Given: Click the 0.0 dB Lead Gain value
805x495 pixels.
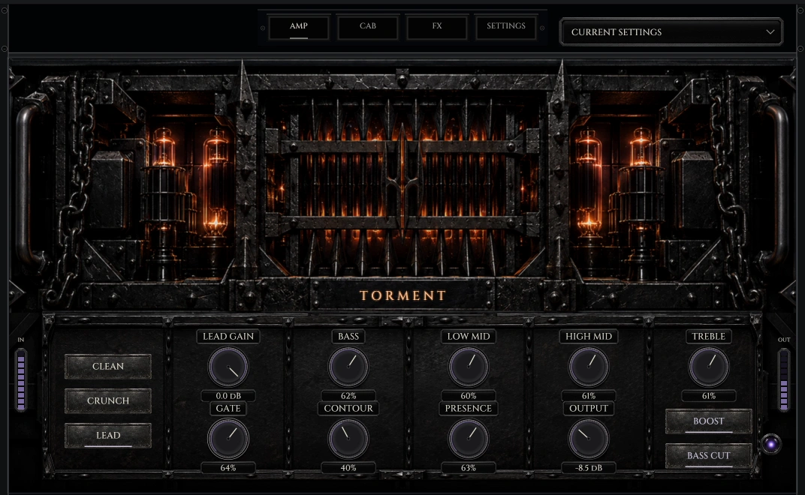Looking at the screenshot, I should click(x=228, y=396).
